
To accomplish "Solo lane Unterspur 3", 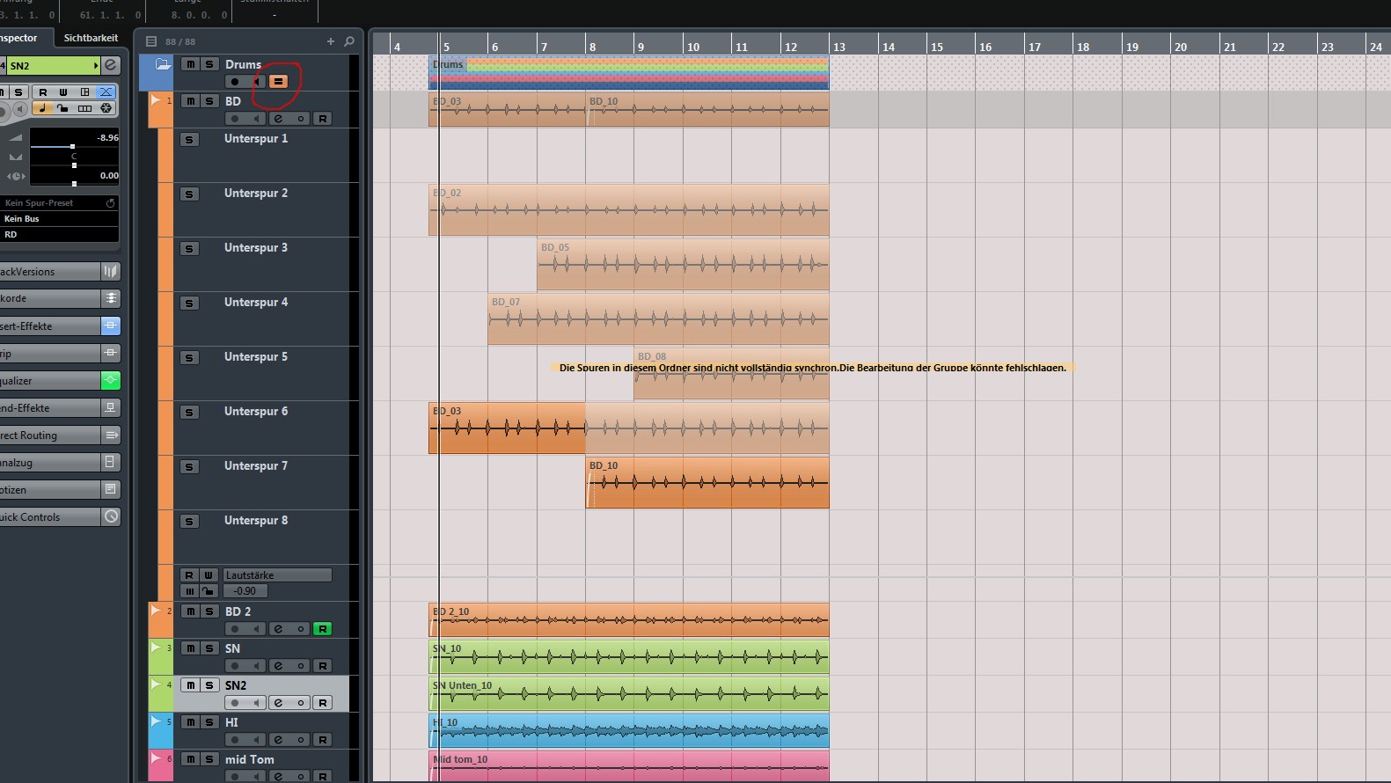I will click(189, 249).
